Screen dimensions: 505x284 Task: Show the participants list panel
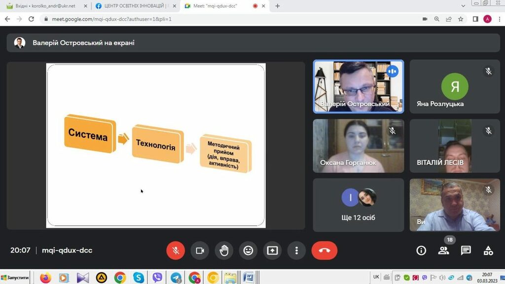coord(443,250)
